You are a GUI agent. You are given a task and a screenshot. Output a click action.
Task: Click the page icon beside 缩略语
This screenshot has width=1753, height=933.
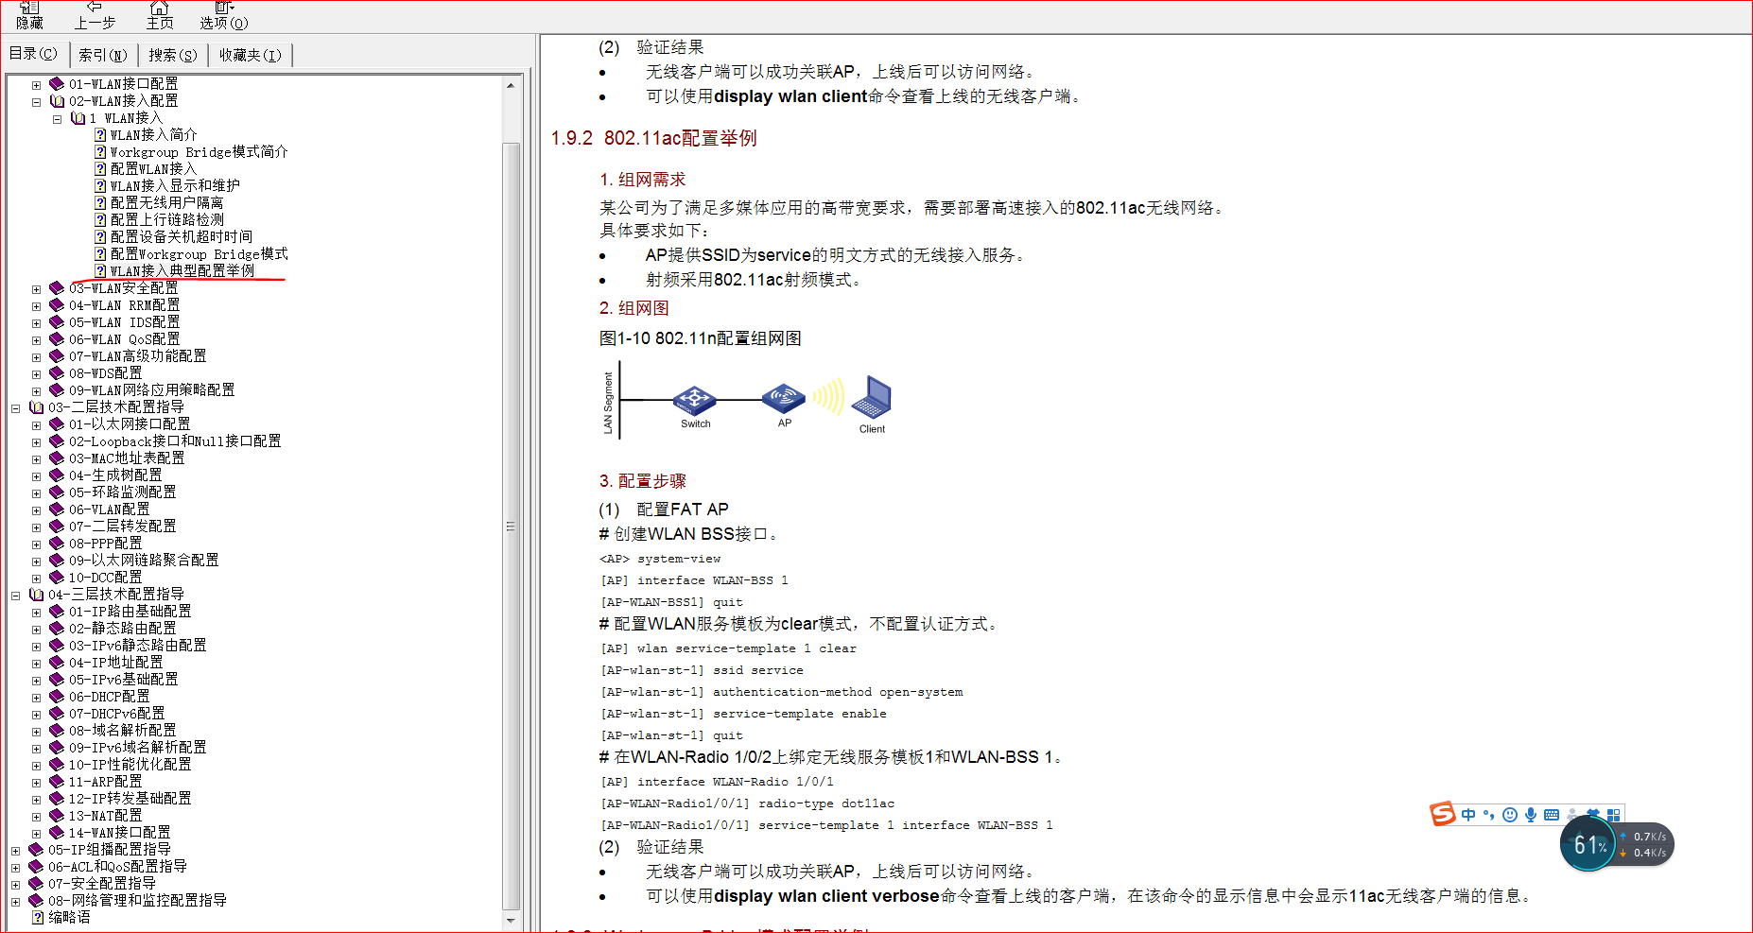[38, 918]
